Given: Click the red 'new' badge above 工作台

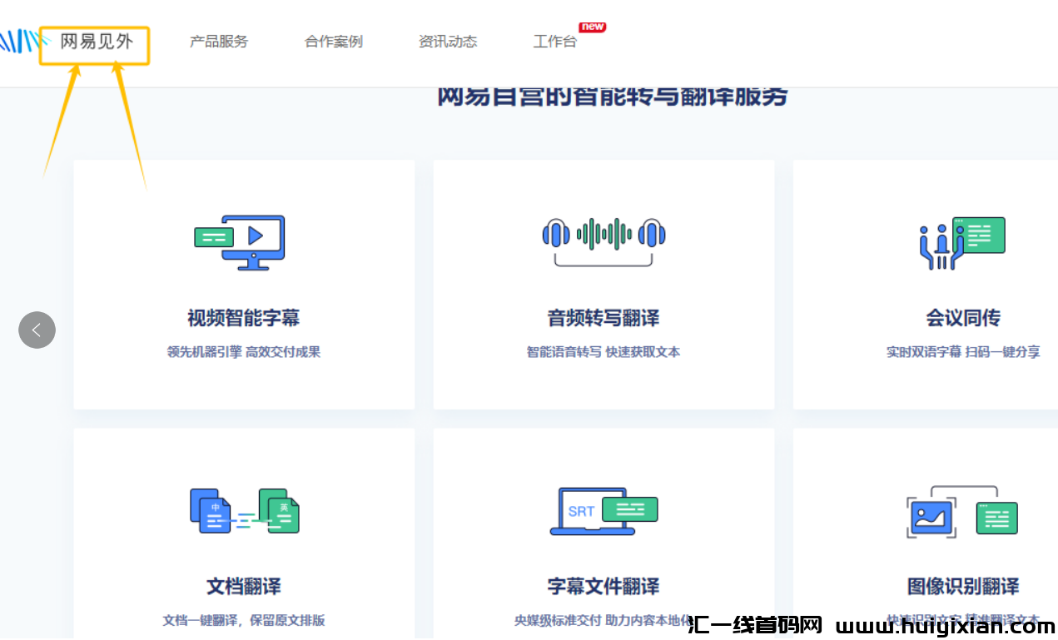Looking at the screenshot, I should click(592, 26).
